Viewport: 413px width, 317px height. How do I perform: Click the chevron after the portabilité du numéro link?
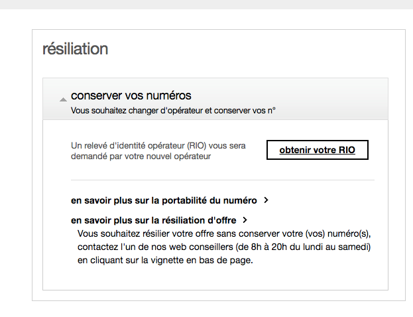[x=266, y=200]
